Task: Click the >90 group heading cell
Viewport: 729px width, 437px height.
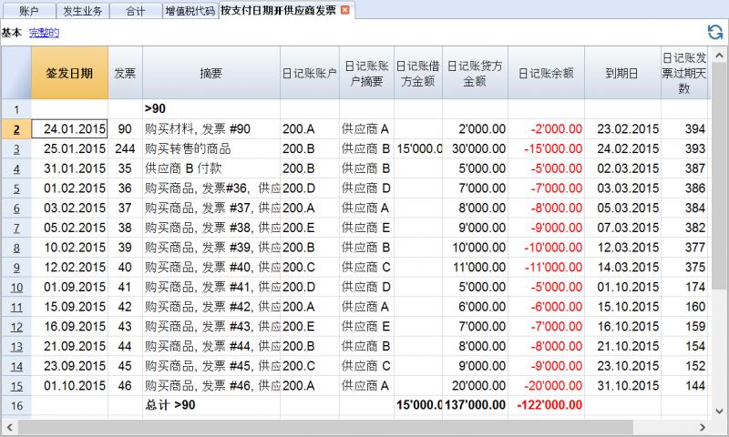Action: click(211, 108)
